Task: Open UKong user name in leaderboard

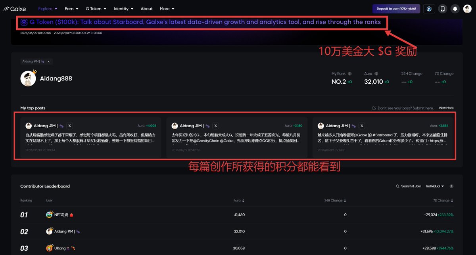Action: click(60, 249)
